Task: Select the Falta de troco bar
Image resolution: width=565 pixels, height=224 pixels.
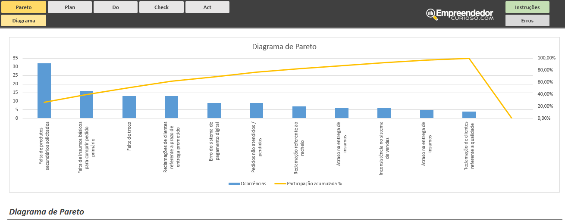Action: pyautogui.click(x=129, y=107)
